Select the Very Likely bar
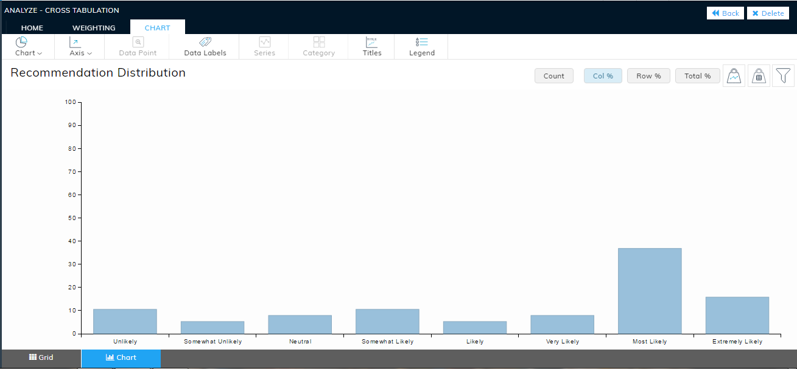Image resolution: width=797 pixels, height=369 pixels. click(562, 325)
